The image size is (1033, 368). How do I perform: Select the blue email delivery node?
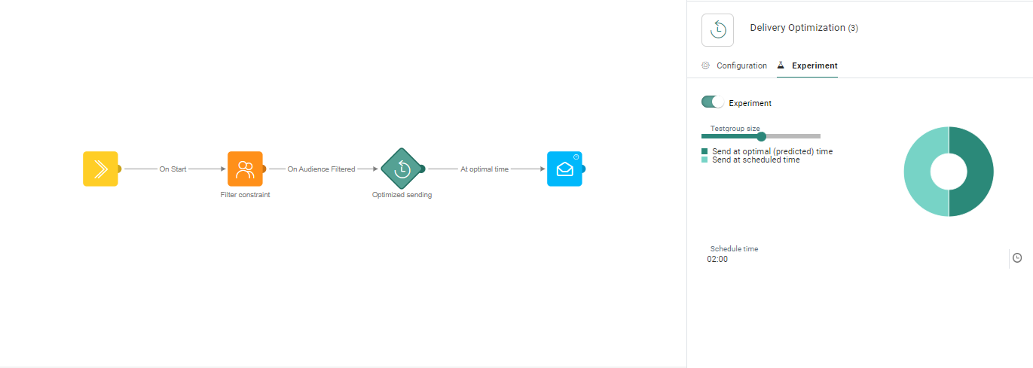564,169
